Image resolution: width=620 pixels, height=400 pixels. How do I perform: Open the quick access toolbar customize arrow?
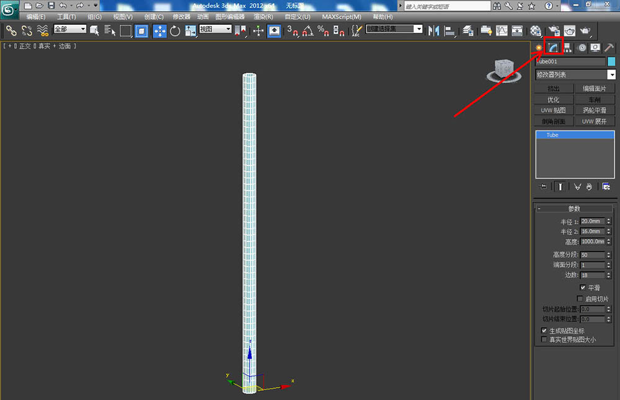coord(95,6)
